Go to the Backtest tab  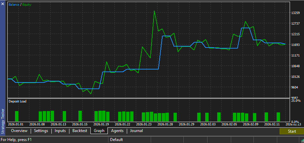click(80, 131)
